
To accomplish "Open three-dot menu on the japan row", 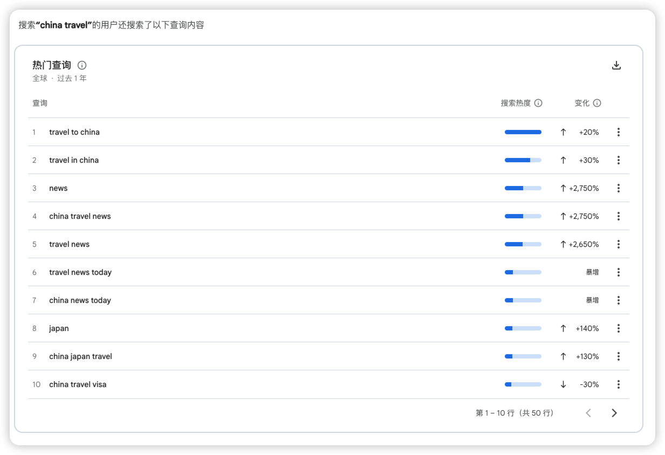I will point(619,328).
